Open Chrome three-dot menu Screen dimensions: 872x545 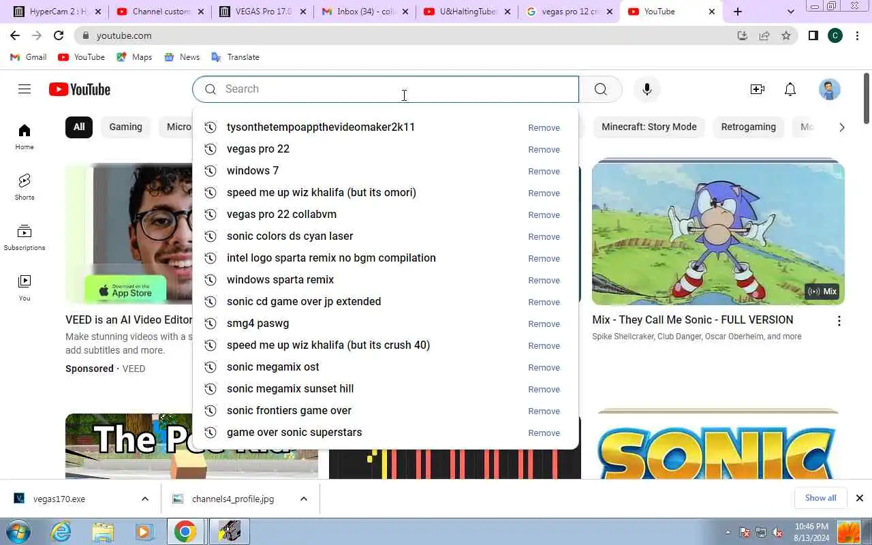857,35
